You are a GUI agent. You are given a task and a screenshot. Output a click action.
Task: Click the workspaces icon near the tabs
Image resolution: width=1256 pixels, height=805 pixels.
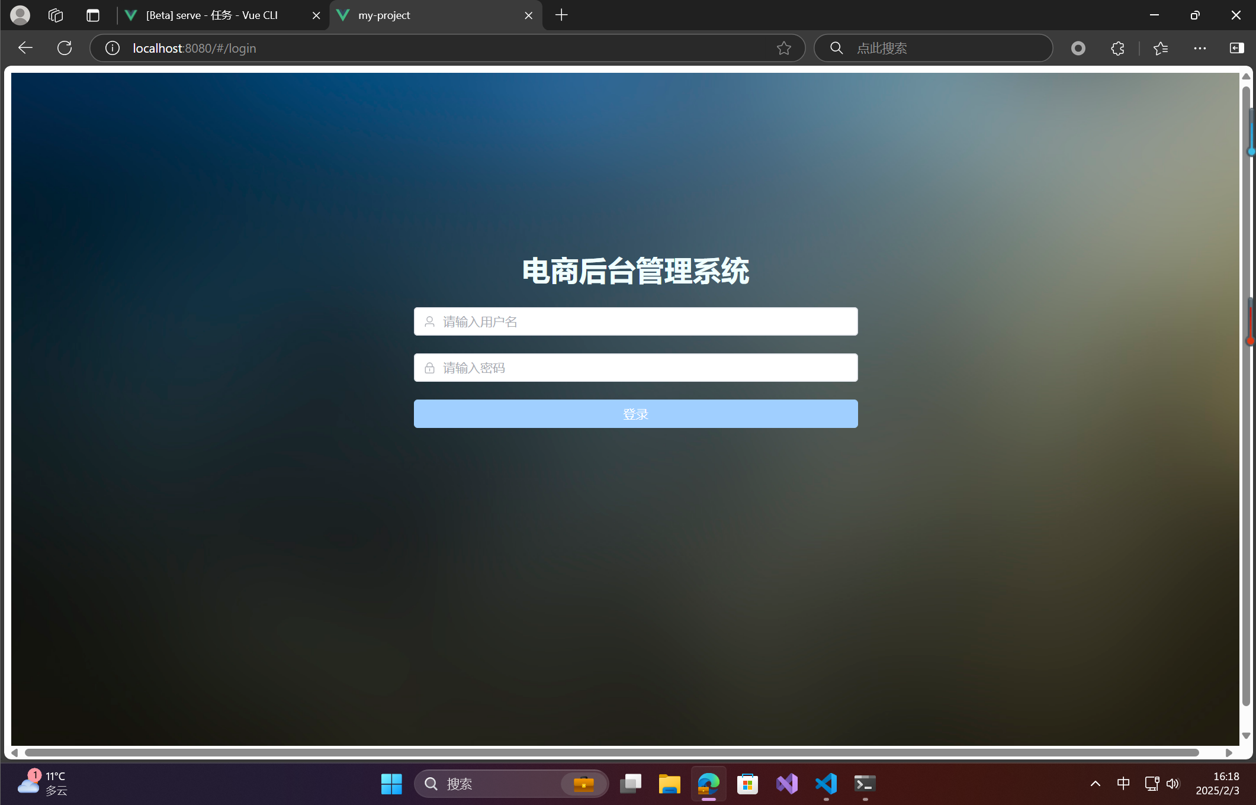[56, 15]
